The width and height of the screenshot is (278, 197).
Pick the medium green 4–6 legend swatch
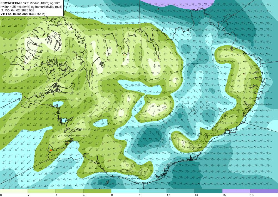69,191
